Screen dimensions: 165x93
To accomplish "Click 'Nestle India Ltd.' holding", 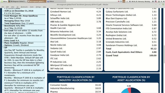I will [58, 45].
